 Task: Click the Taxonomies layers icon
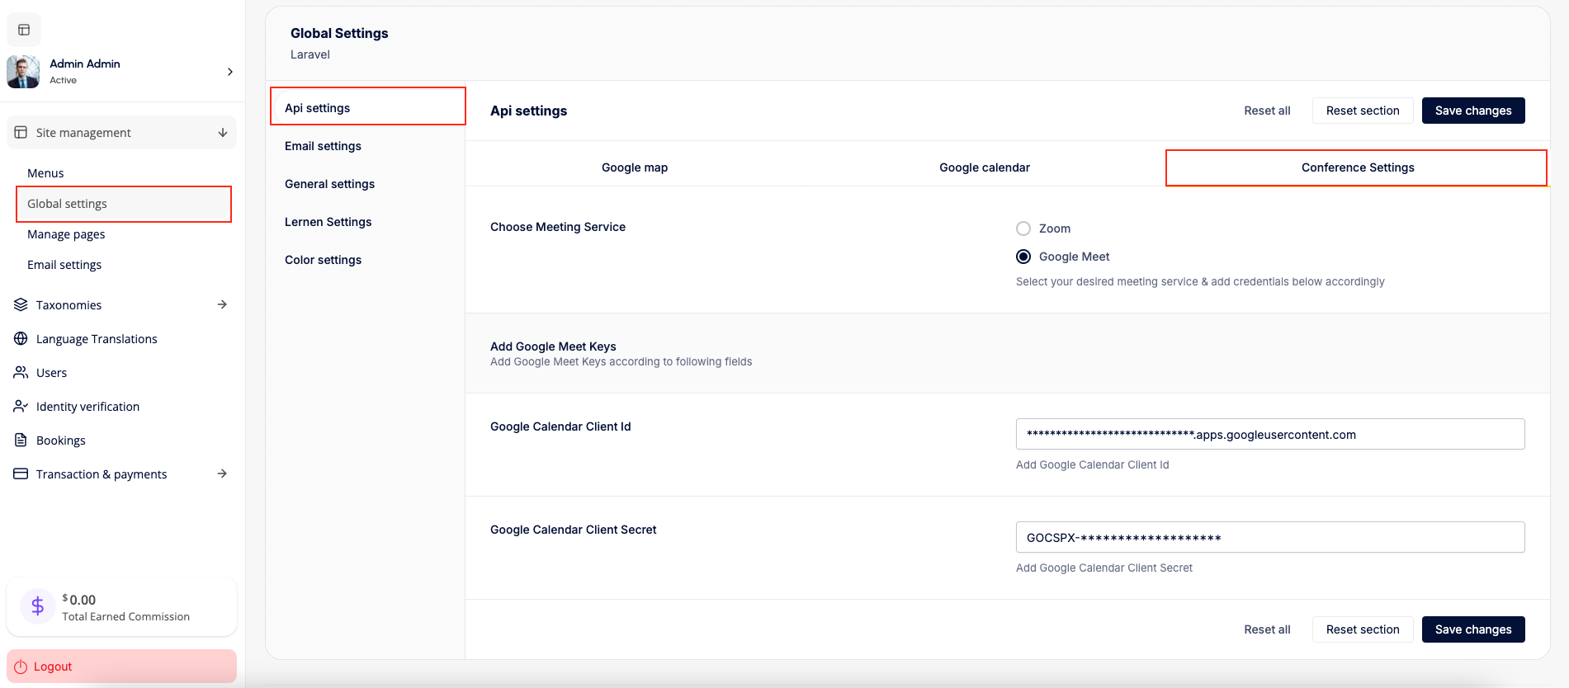(x=21, y=305)
